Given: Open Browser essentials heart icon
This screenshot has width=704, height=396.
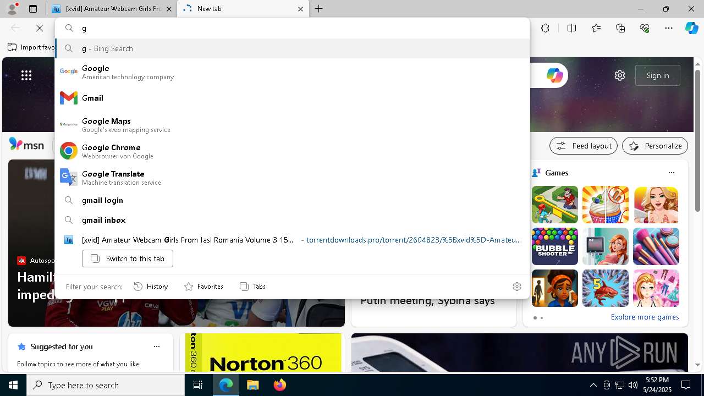Looking at the screenshot, I should [x=645, y=28].
